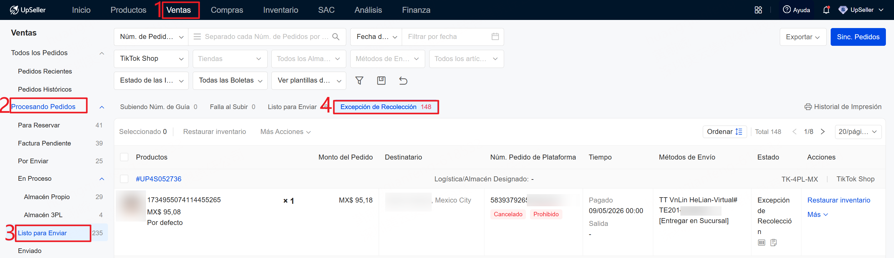
Task: Open Tiendas dropdown
Action: 230,59
